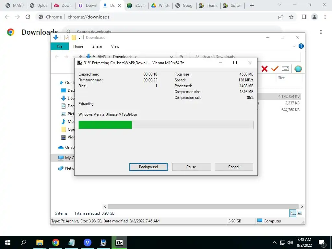Click the extraction progress bar
The width and height of the screenshot is (332, 249).
pyautogui.click(x=166, y=125)
